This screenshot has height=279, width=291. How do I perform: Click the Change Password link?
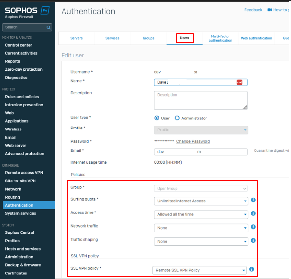[193, 141]
